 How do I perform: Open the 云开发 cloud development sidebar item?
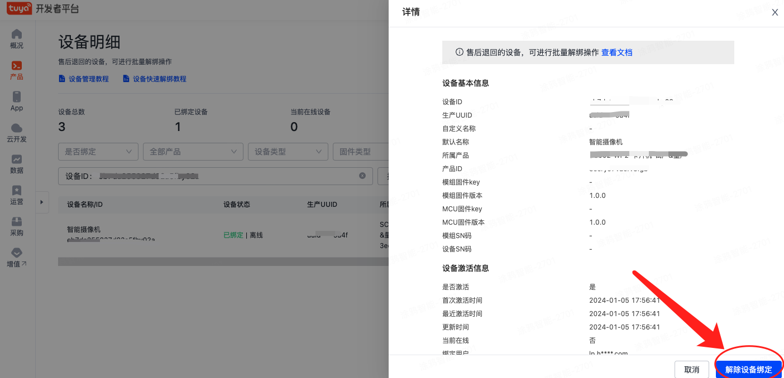pyautogui.click(x=17, y=133)
